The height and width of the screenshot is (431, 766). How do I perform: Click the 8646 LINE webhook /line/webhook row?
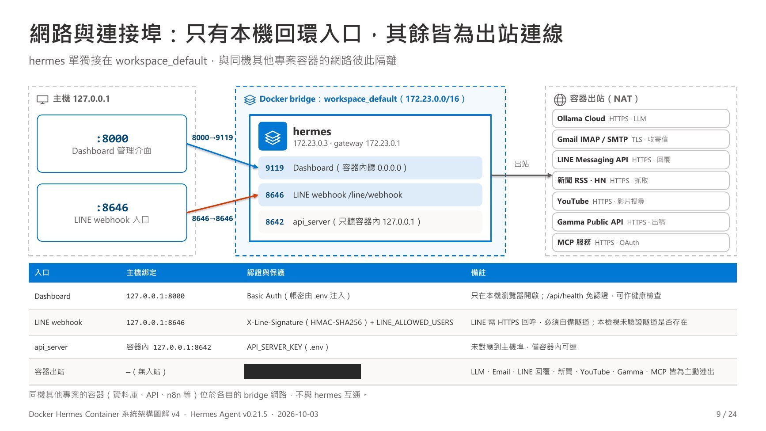pos(370,195)
